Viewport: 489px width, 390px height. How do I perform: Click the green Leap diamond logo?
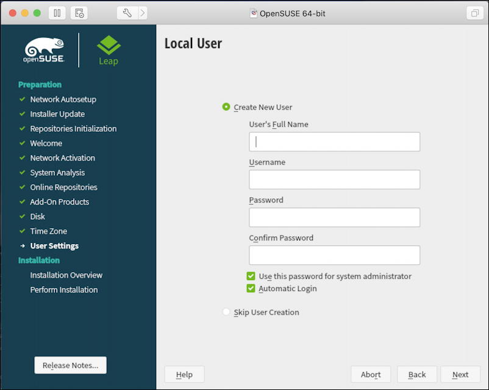(x=108, y=45)
